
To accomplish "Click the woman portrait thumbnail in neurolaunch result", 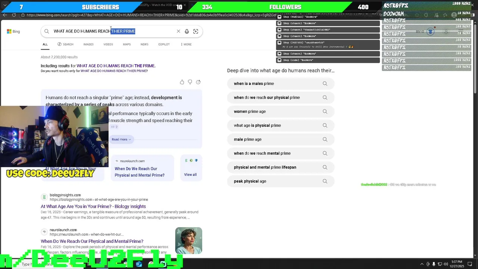I will (189, 241).
